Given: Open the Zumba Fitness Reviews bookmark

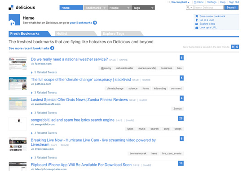Looking at the screenshot, I should coord(79,99).
